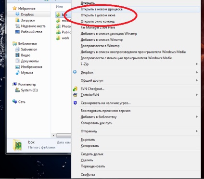Select the Музыка label in the libraries
Viewport: 204px width, 179px height.
(27, 73)
